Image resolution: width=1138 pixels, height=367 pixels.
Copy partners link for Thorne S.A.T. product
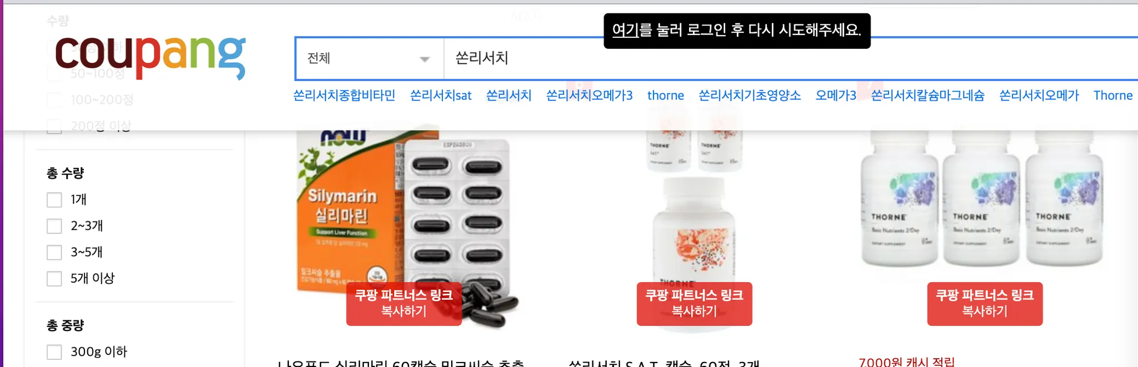[695, 303]
